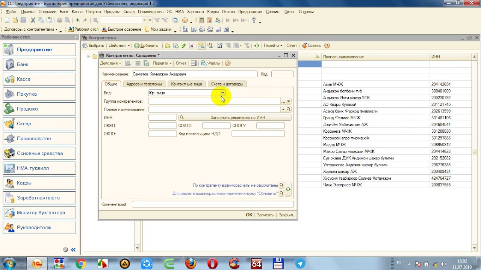481x270 pixels.
Task: Click the green refresh icon in list toolbar
Action: click(257, 46)
